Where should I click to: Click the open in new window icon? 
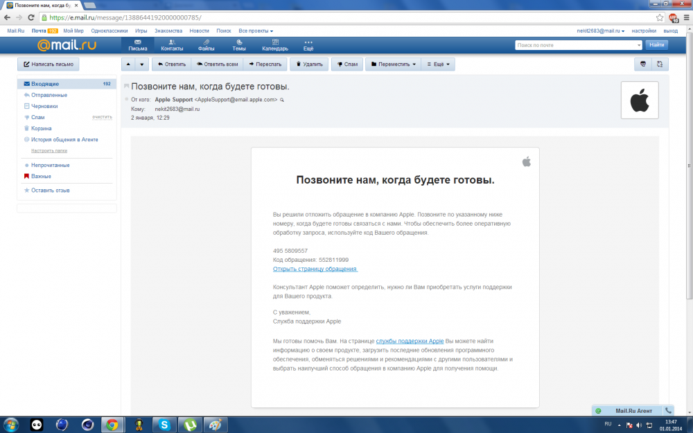[660, 64]
